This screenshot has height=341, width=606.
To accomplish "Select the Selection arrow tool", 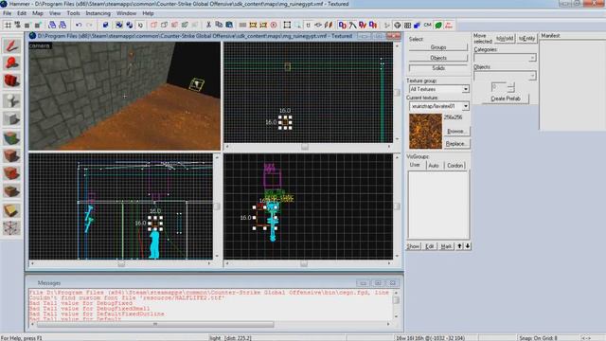I will [11, 45].
